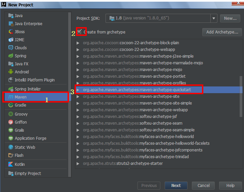Select maven-archetype-mojo archetype
Screen dimensions: 244x192
click(x=159, y=70)
